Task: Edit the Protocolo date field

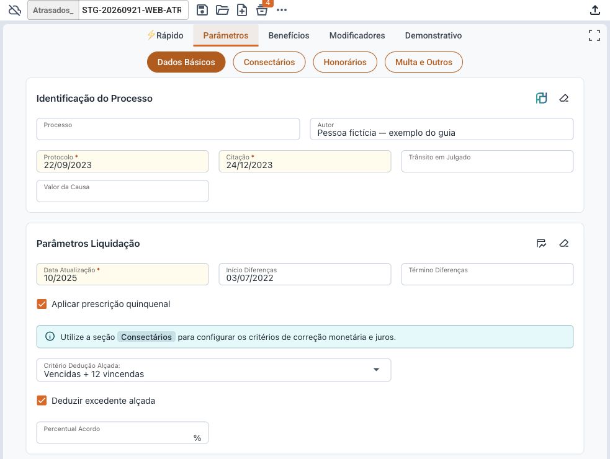Action: 122,161
